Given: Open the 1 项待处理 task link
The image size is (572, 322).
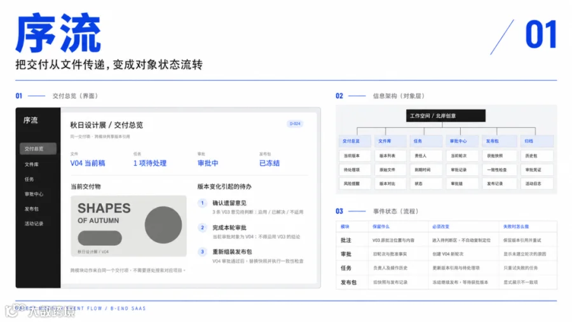Looking at the screenshot, I should (x=149, y=163).
